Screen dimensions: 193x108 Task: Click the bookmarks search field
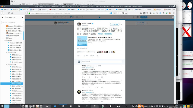point(12,22)
